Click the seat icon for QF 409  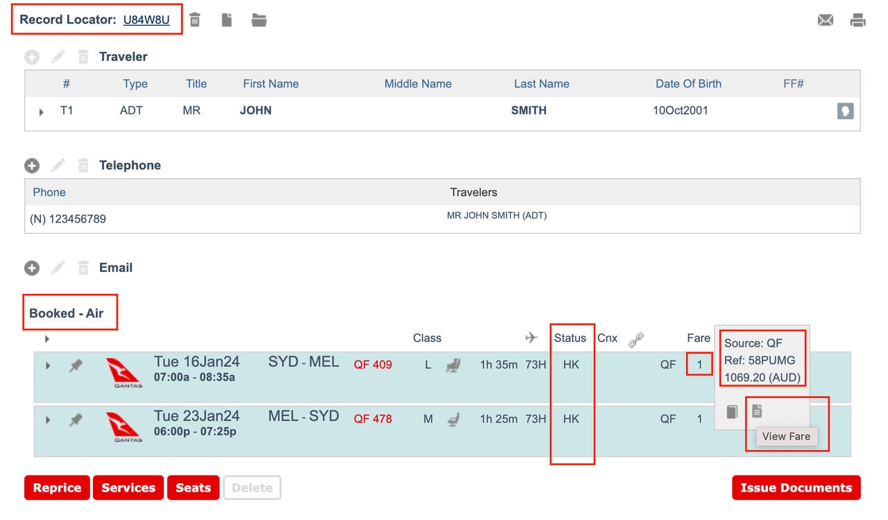(453, 364)
